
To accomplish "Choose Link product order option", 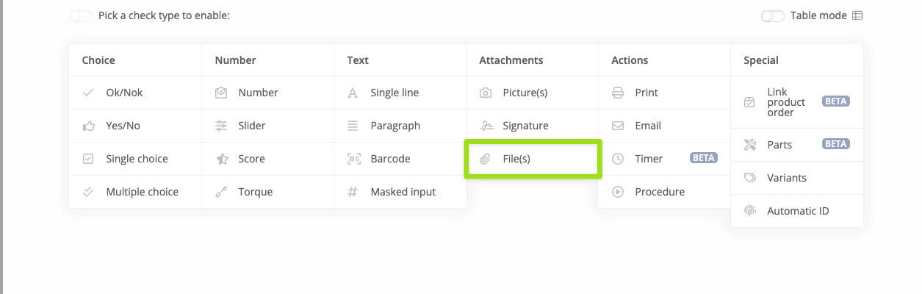I will (786, 102).
